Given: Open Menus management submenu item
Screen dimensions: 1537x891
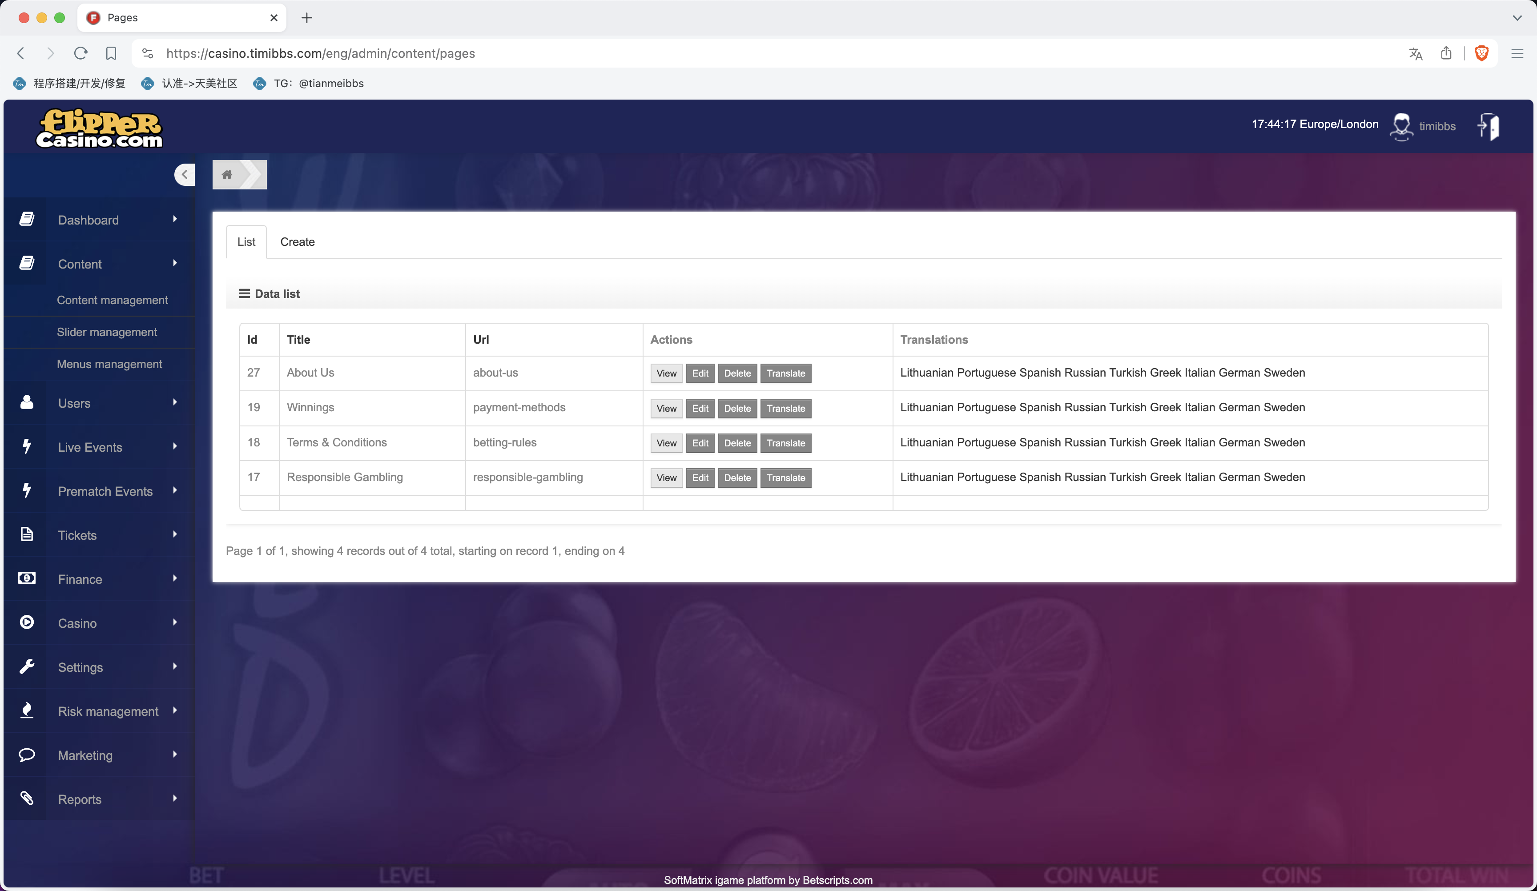Looking at the screenshot, I should click(109, 364).
